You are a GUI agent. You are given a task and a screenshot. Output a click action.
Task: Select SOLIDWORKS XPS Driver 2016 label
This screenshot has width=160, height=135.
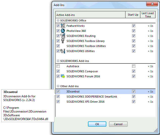(x=85, y=102)
